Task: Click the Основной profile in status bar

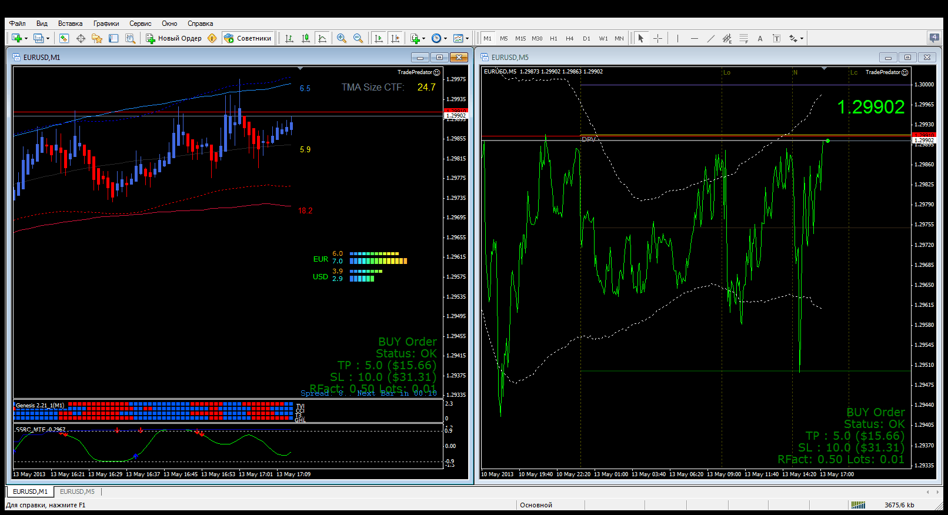Action: [x=536, y=505]
